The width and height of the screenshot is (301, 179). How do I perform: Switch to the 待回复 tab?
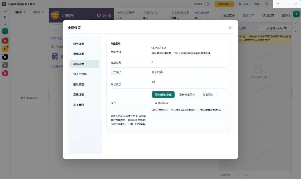click(20, 12)
